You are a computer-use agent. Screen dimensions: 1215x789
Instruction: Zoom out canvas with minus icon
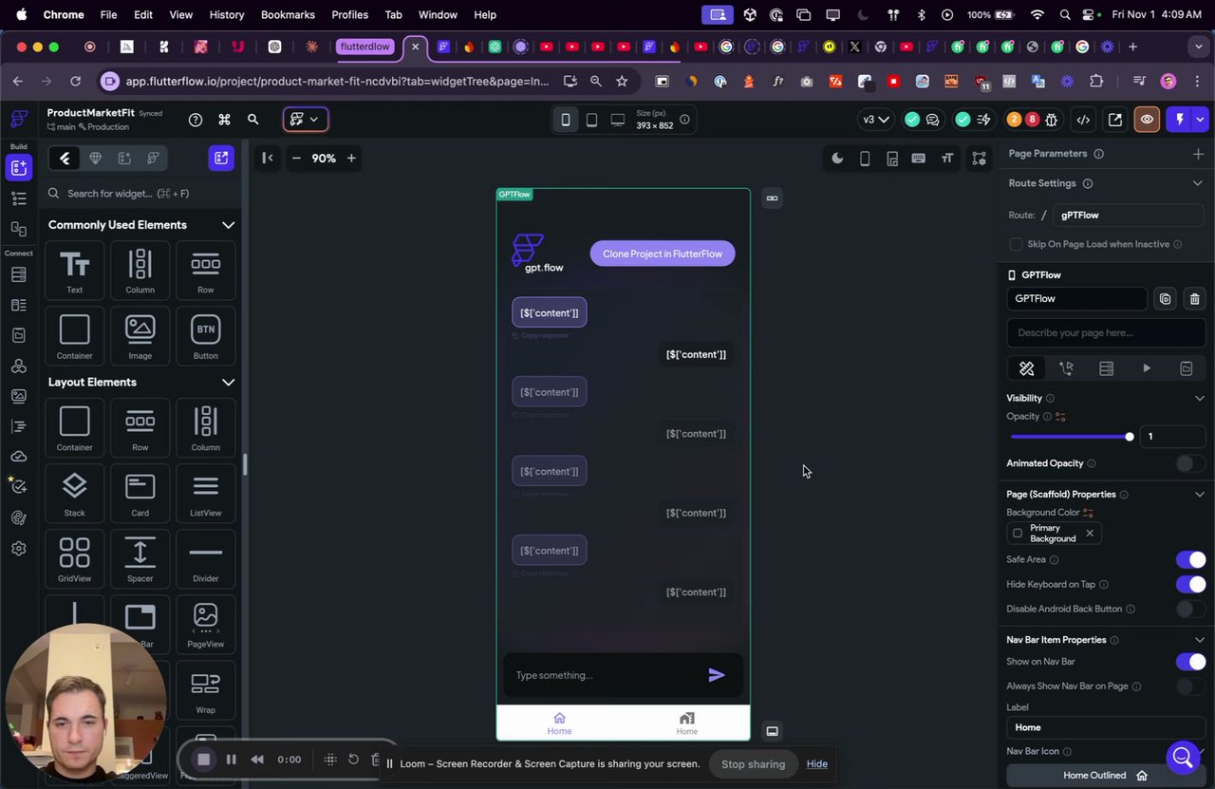click(296, 159)
